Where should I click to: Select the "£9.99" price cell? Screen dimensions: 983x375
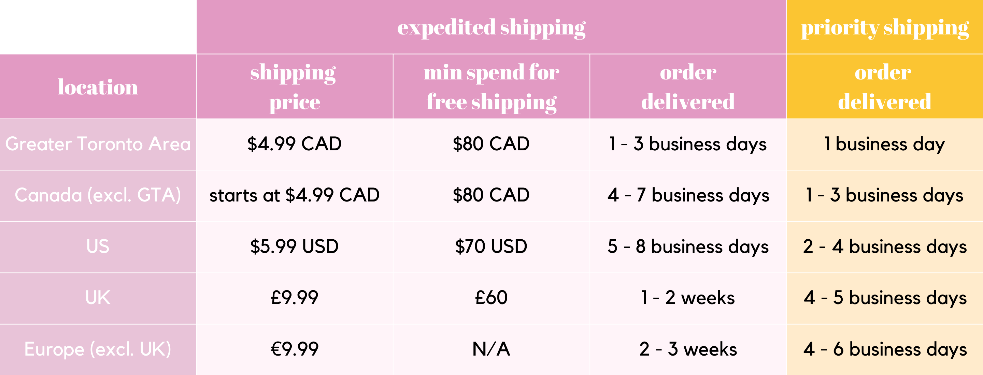(294, 298)
